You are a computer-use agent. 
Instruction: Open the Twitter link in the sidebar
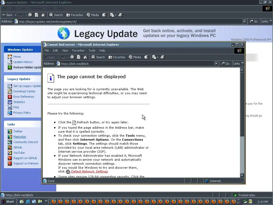point(18,131)
